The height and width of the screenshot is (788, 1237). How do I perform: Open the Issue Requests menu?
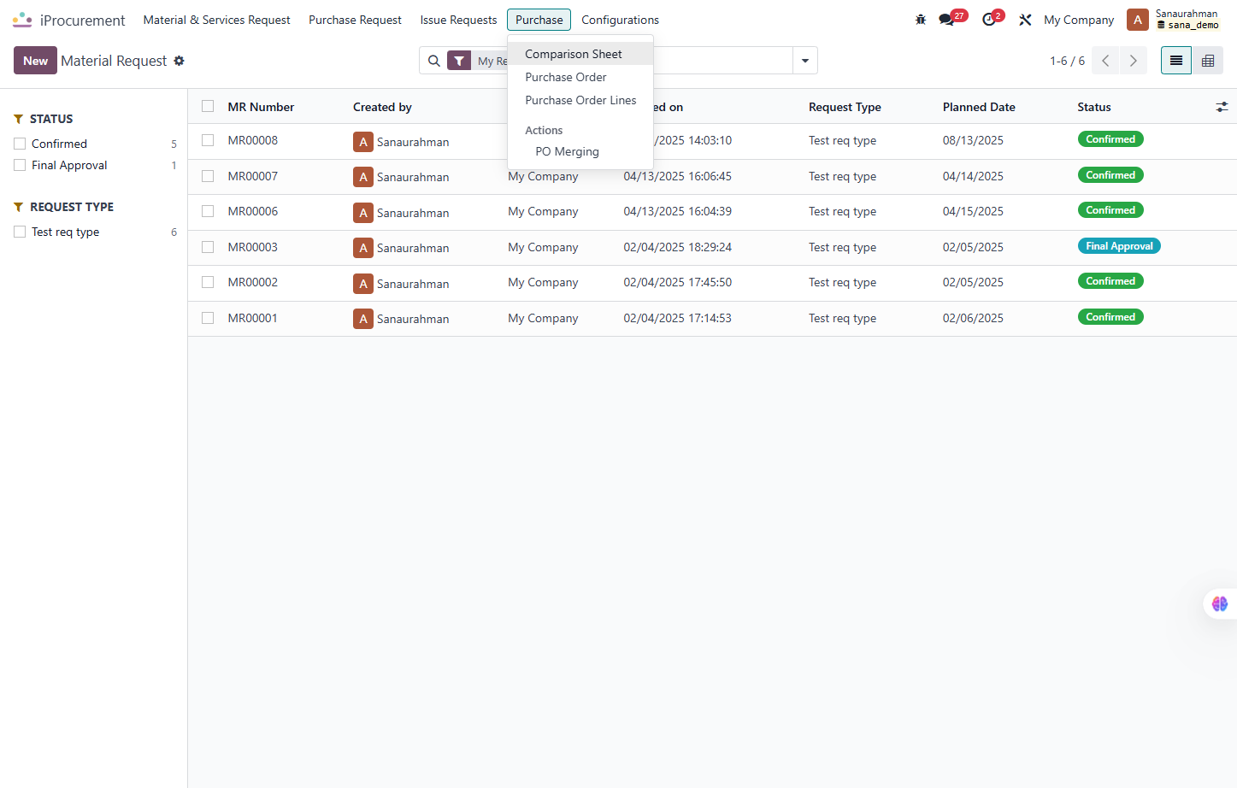click(458, 20)
